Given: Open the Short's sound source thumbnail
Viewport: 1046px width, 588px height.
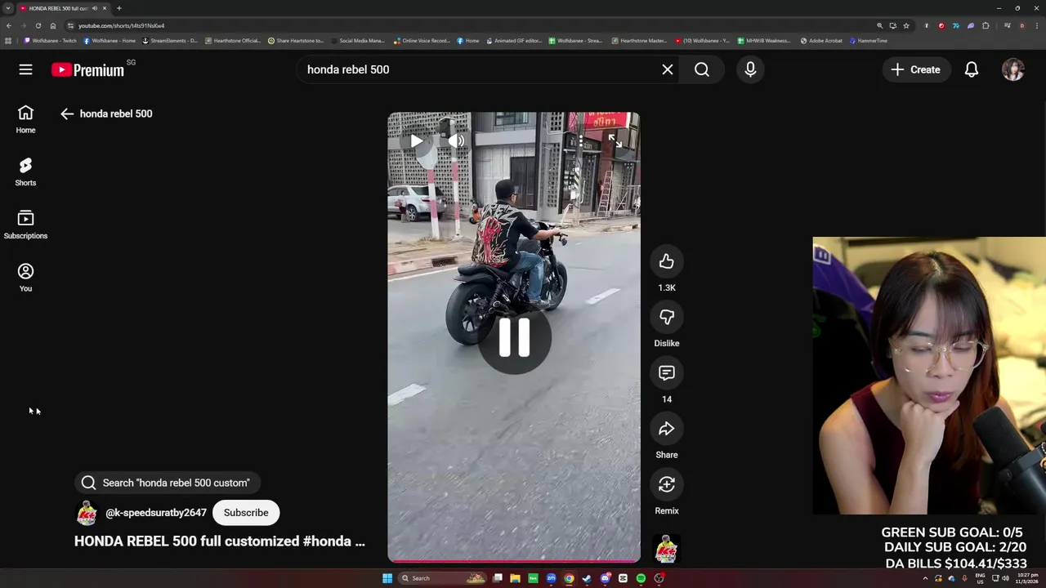Looking at the screenshot, I should pos(667,549).
